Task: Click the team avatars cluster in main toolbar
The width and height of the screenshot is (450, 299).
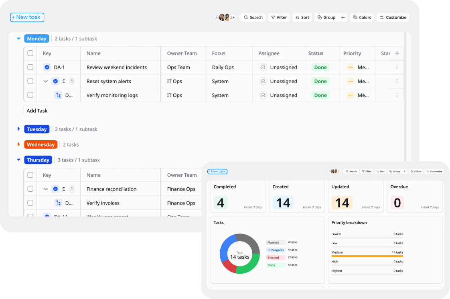Action: [225, 17]
